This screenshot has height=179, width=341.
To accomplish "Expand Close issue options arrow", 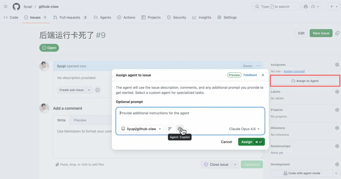I will pyautogui.click(x=235, y=164).
